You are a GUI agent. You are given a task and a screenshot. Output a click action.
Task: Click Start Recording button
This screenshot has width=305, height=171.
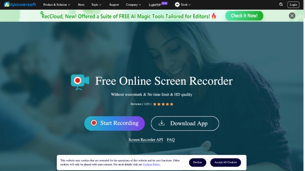coord(114,123)
